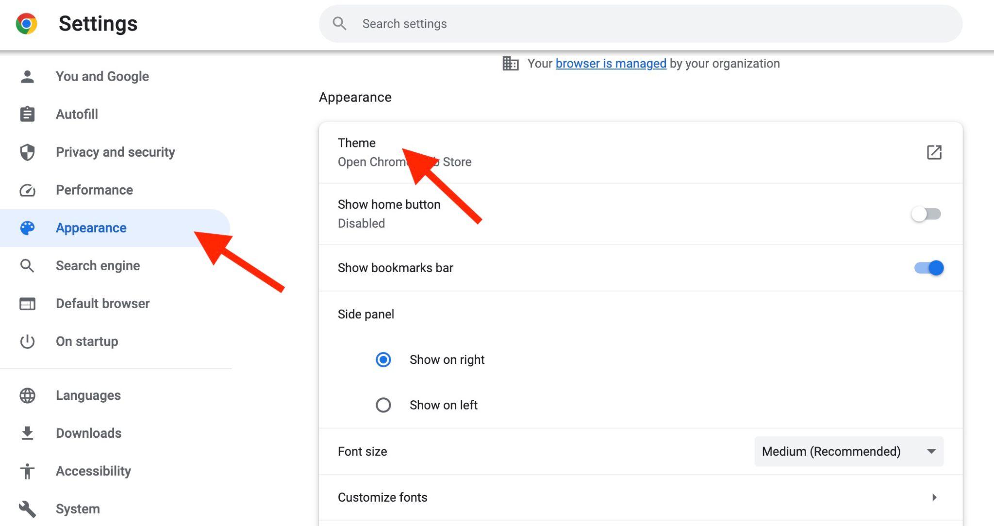Screen dimensions: 994x526
Task: Open theme store via external link icon
Action: pyautogui.click(x=934, y=152)
